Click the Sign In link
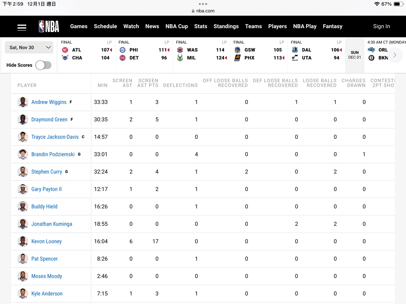The image size is (406, 304). (381, 26)
